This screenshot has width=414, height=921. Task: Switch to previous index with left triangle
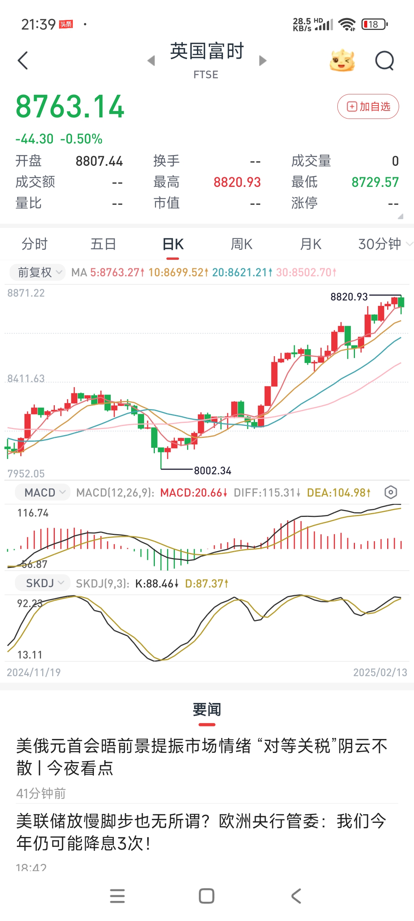(151, 61)
